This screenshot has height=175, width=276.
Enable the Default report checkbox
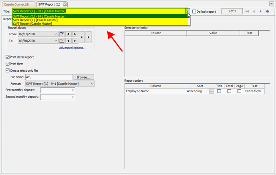point(194,12)
